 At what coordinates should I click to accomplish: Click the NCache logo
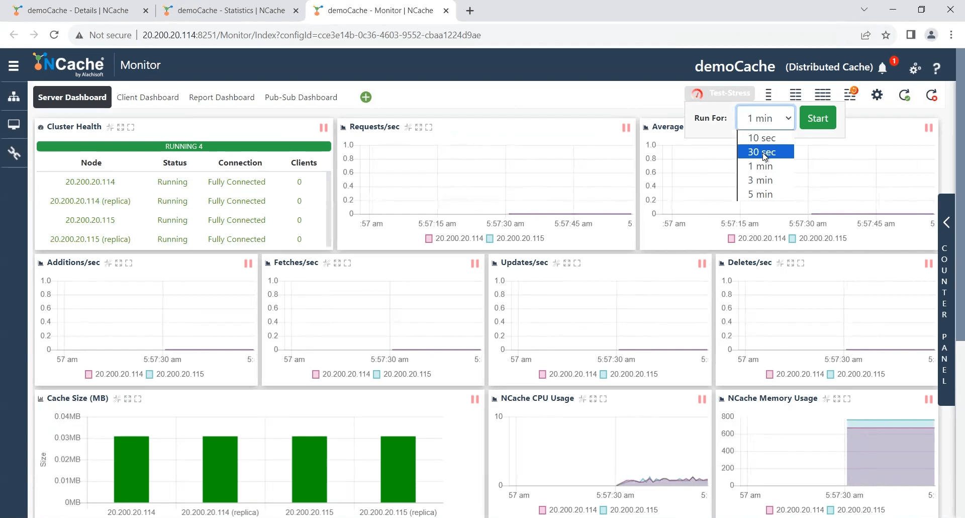tap(69, 65)
